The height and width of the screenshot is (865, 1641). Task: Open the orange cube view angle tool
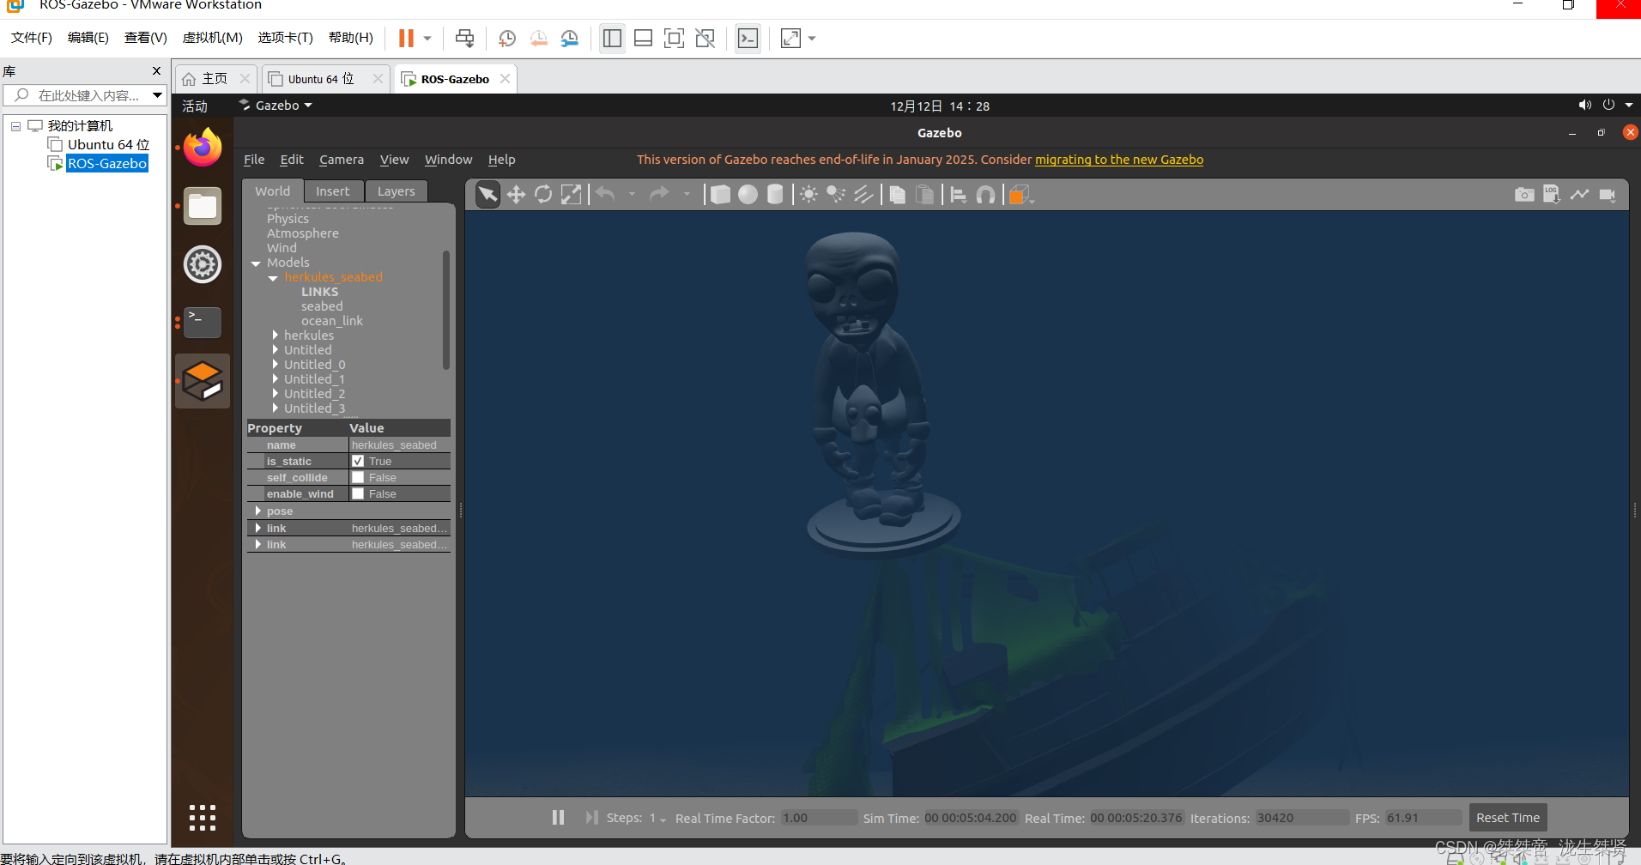(x=1020, y=195)
